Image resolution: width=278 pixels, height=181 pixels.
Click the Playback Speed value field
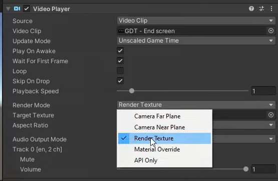tap(263, 91)
